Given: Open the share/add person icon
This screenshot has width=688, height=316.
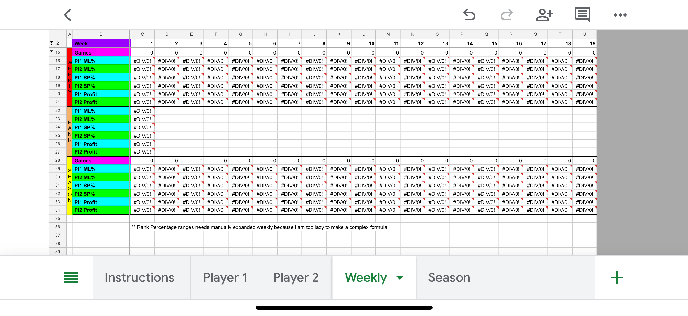Looking at the screenshot, I should pos(544,15).
